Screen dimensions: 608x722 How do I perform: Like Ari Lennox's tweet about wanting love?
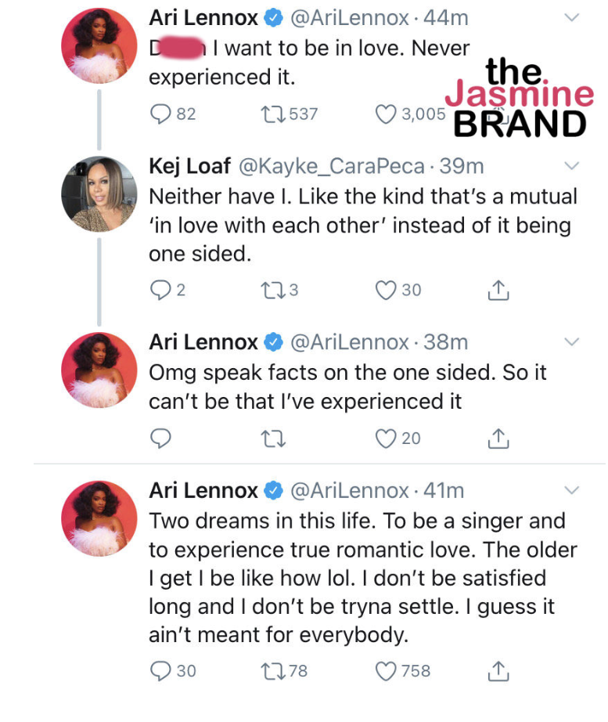click(x=384, y=114)
